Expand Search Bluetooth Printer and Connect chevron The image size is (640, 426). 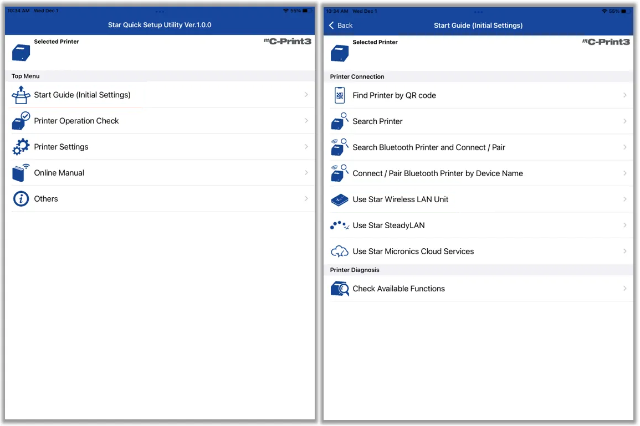625,147
